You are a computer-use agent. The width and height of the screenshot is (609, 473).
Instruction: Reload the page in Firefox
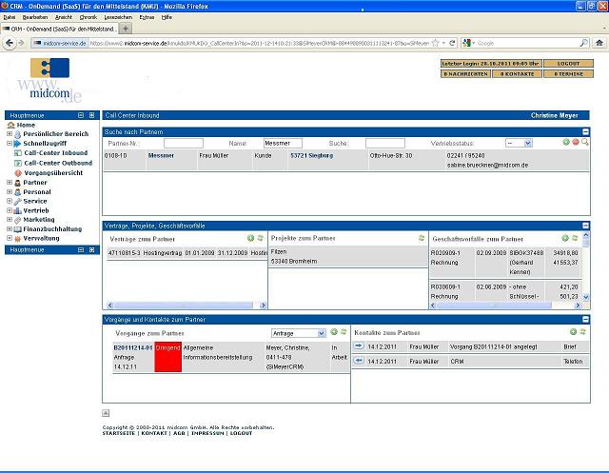pyautogui.click(x=452, y=43)
